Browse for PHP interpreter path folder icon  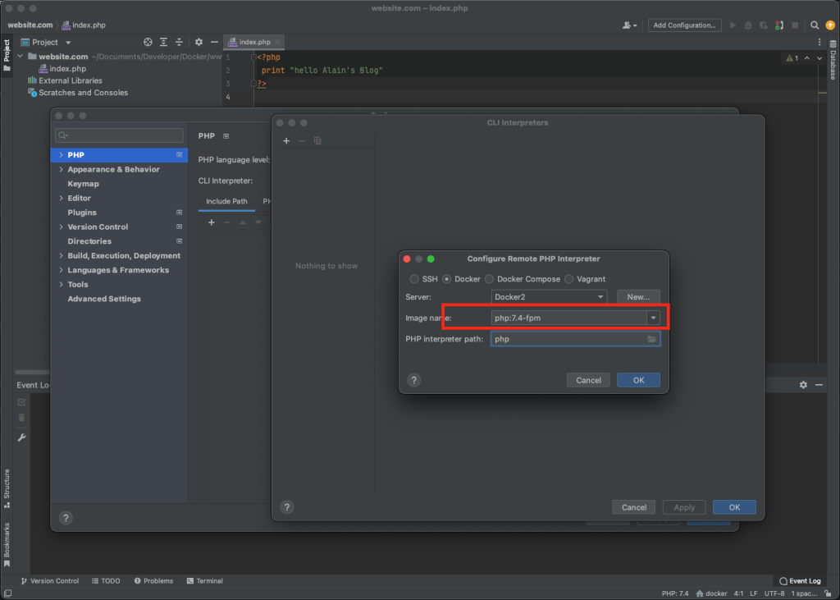point(652,339)
